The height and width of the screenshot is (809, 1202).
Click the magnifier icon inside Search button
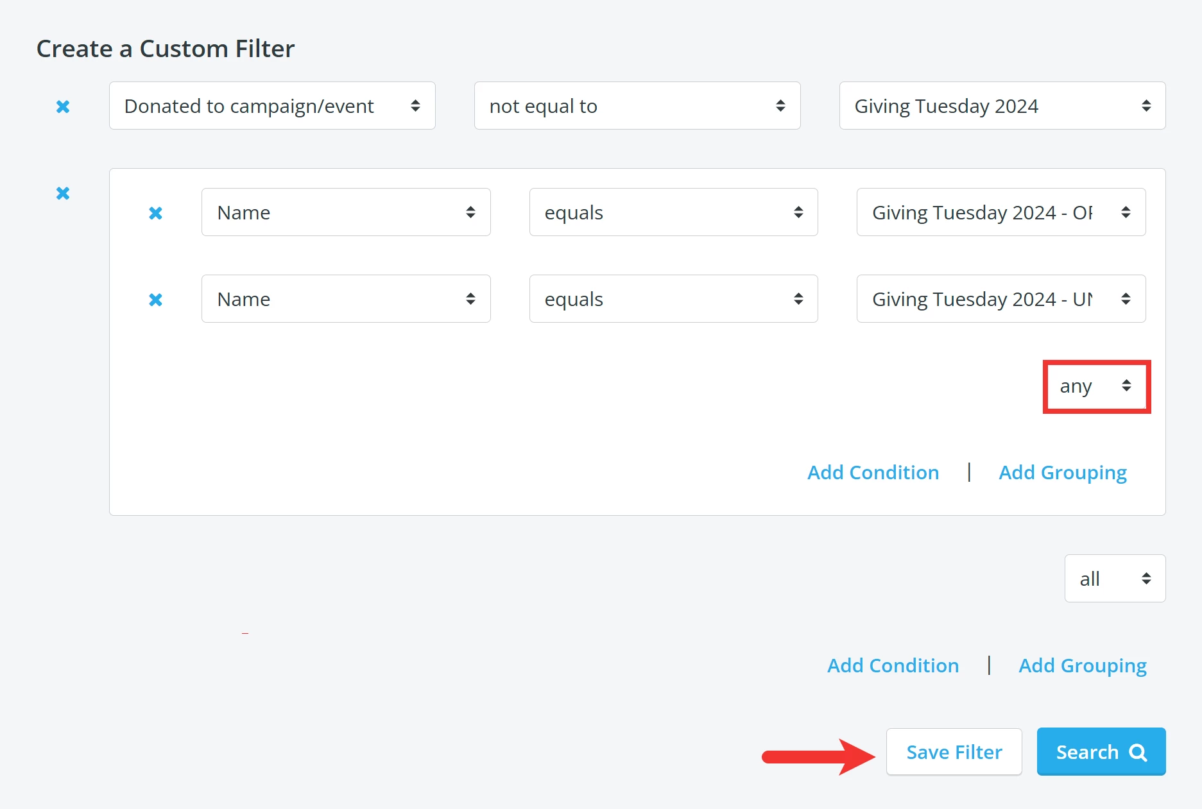(x=1138, y=751)
